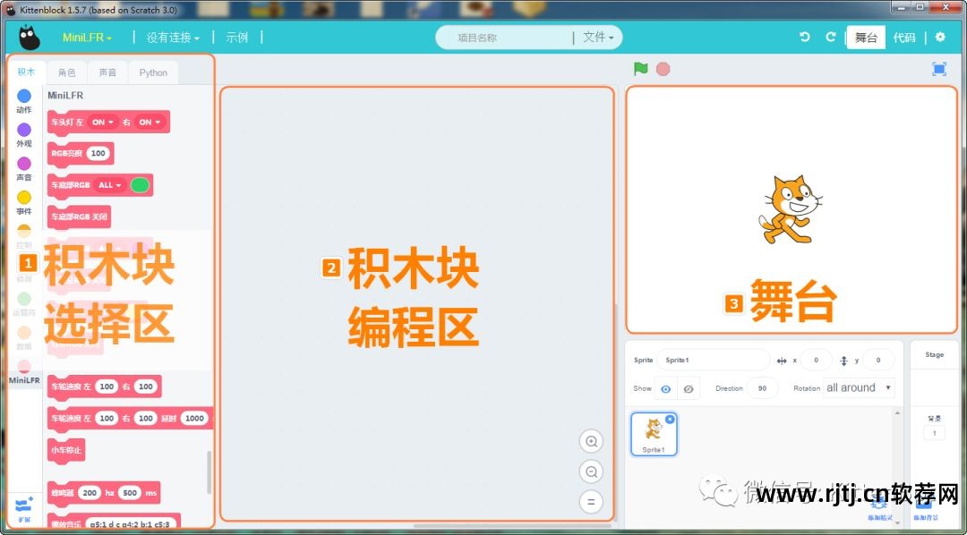Click the undo arrow icon
967x535 pixels.
coord(805,37)
